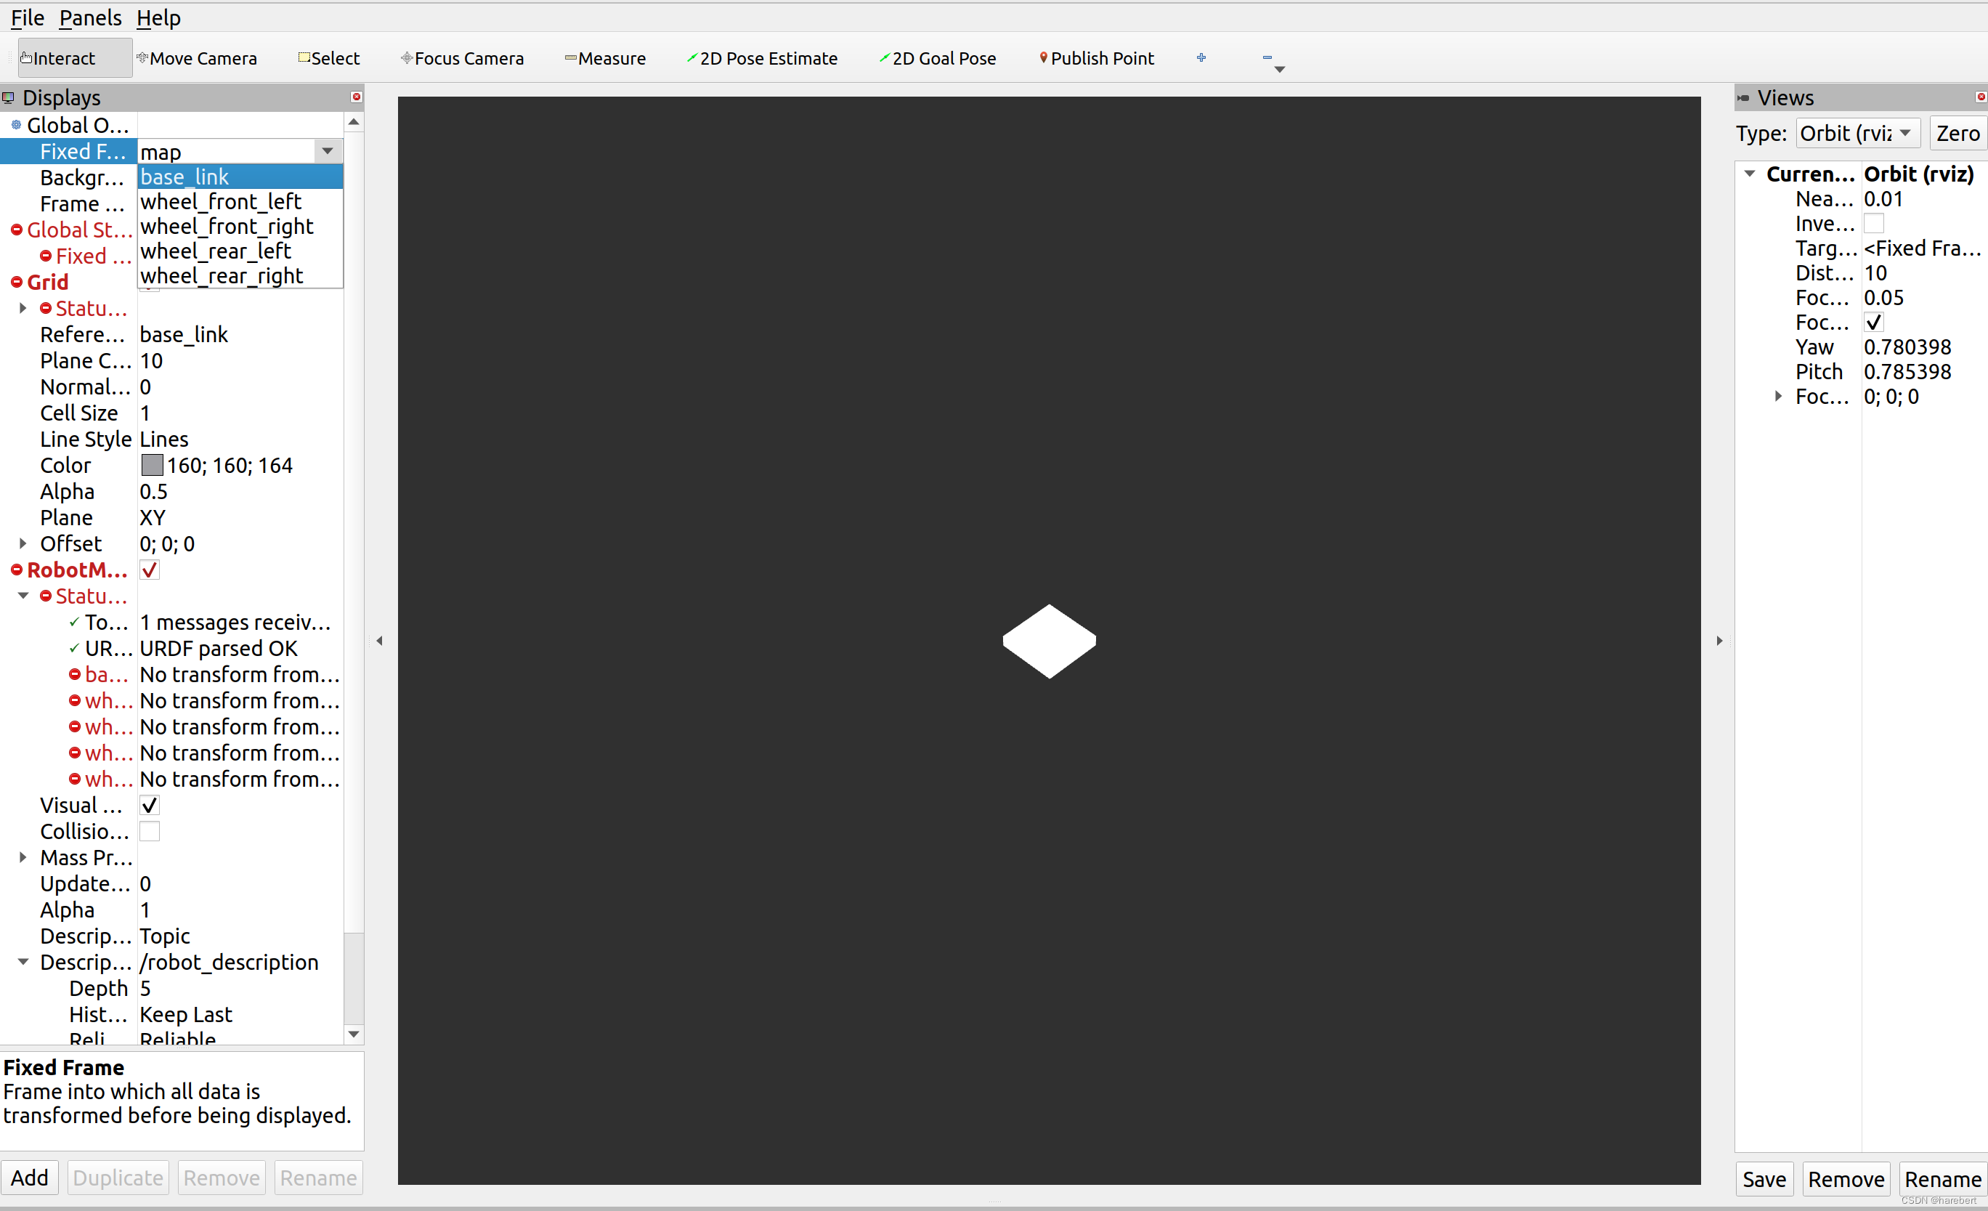Choose the Select tool
Image resolution: width=1988 pixels, height=1211 pixels.
click(x=329, y=58)
